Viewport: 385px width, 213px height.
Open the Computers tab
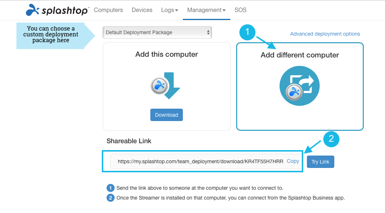108,10
